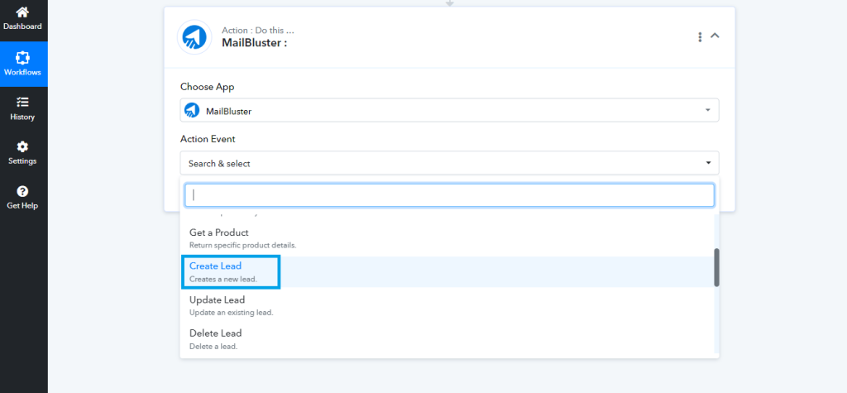
Task: Click MailBluster icon inside Choose App field
Action: point(192,110)
